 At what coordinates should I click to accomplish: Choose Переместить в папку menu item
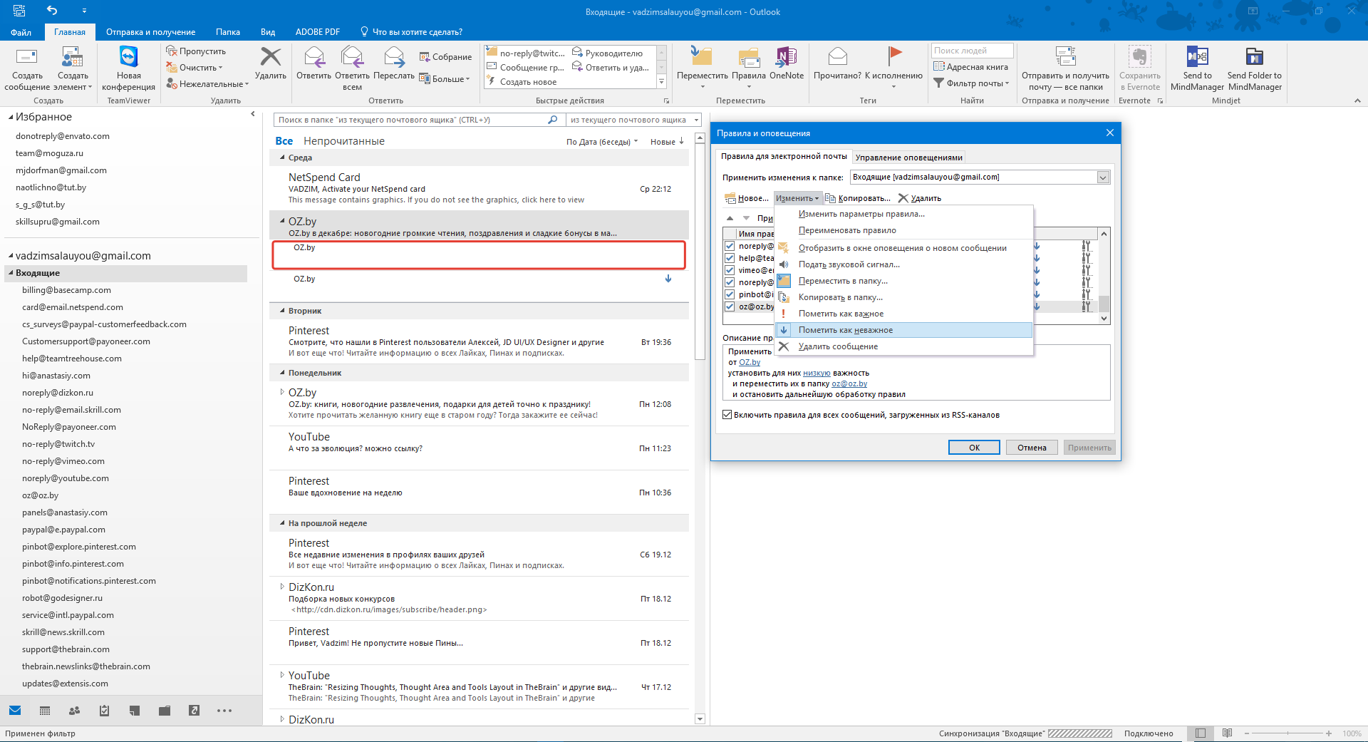(903, 281)
